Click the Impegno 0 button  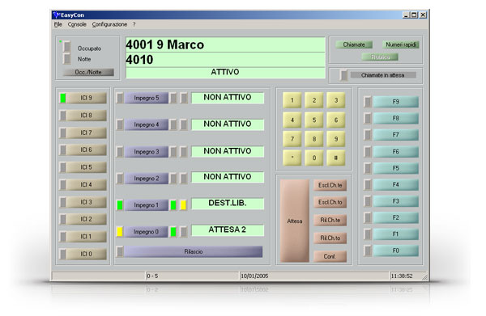(x=147, y=232)
